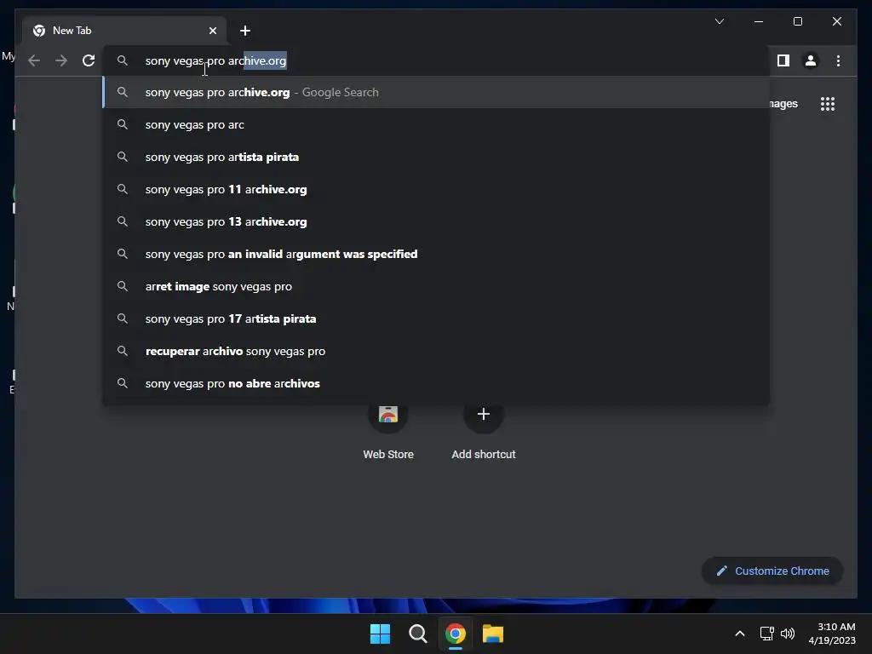Click the Chrome taskbar icon
Viewport: 872px width, 654px height.
pos(456,634)
